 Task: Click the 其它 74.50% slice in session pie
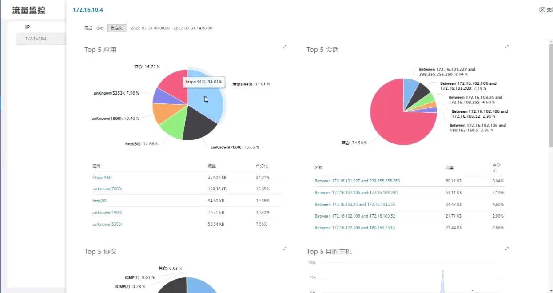tap(391, 120)
